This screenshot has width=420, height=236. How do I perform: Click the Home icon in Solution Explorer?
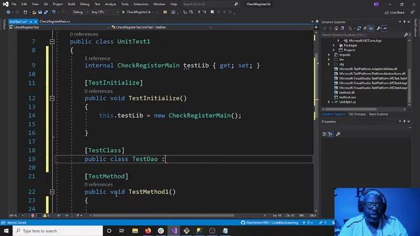coord(337,28)
